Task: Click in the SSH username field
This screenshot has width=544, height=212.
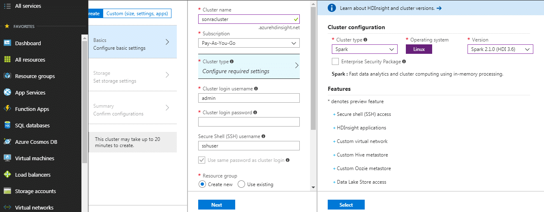Action: [249, 145]
